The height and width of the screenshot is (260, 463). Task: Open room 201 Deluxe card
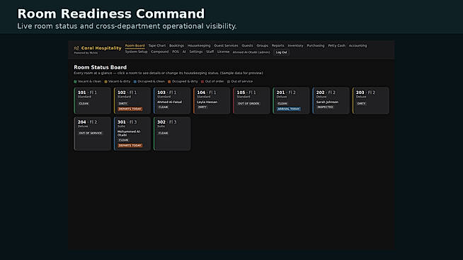click(291, 100)
